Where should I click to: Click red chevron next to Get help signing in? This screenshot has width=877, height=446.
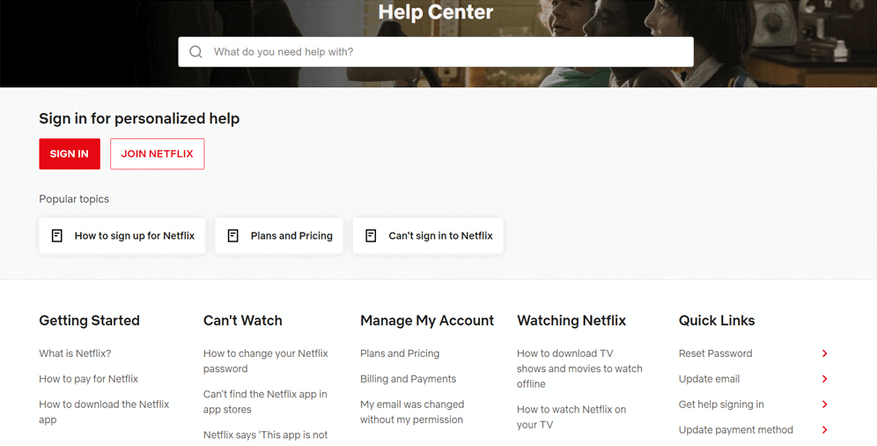coord(824,404)
